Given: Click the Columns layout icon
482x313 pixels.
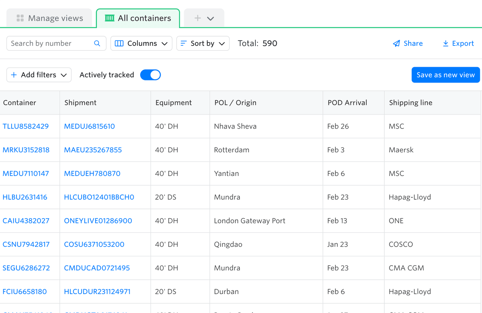Looking at the screenshot, I should tap(119, 43).
